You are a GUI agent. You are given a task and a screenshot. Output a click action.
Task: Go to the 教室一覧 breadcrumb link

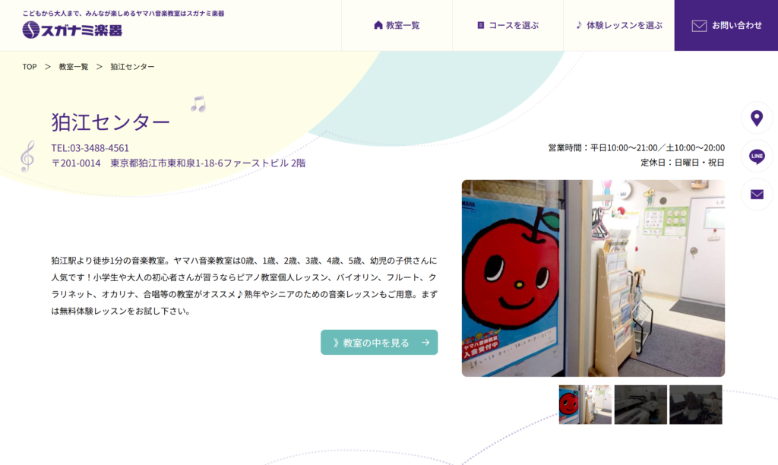point(74,67)
